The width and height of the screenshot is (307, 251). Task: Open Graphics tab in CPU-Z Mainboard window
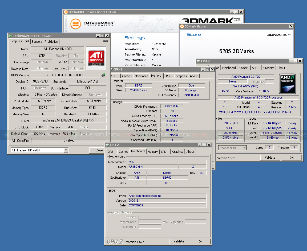[177, 152]
